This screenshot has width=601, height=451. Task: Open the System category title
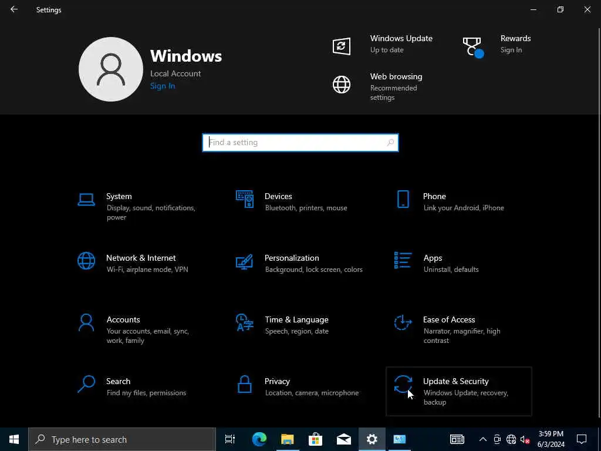coord(119,196)
